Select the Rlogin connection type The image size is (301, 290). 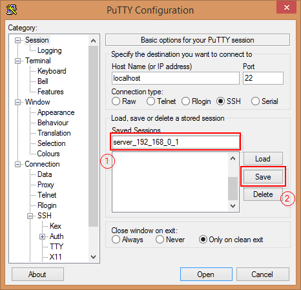pos(185,101)
